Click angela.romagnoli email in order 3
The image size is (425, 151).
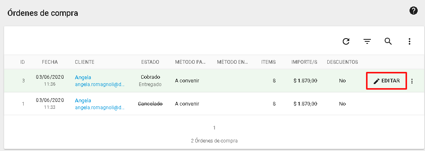(x=100, y=84)
